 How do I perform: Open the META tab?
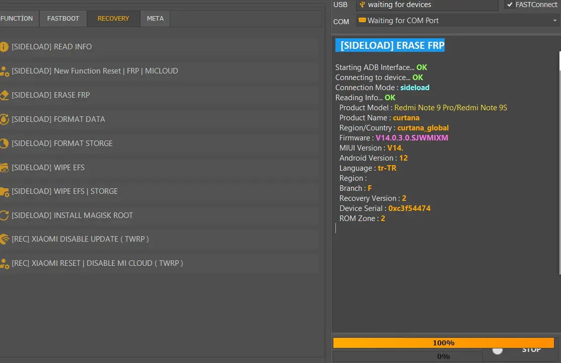point(155,19)
